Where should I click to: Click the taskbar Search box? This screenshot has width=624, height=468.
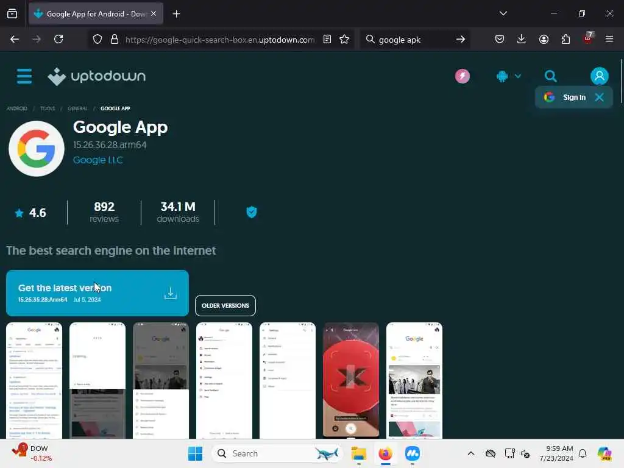tap(277, 453)
